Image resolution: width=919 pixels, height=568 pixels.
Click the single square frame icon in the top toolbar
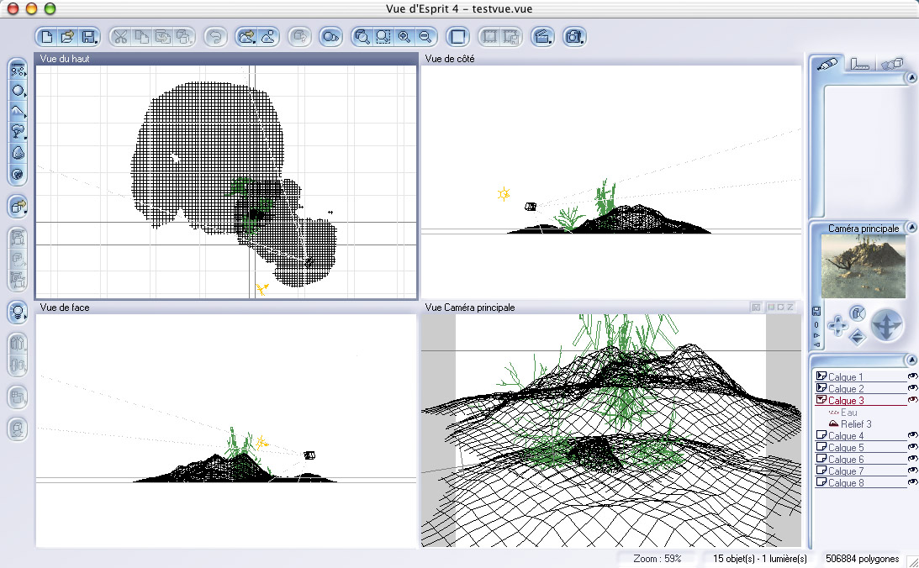pos(457,37)
